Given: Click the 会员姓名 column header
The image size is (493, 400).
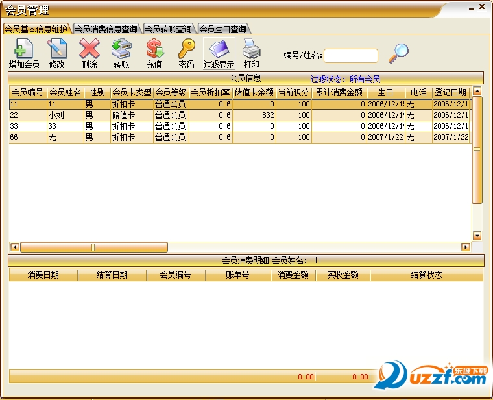Looking at the screenshot, I should [x=66, y=92].
